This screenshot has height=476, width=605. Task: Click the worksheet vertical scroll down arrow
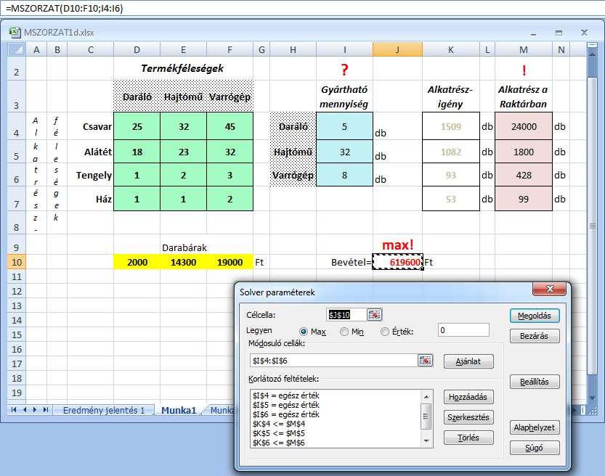pos(591,398)
